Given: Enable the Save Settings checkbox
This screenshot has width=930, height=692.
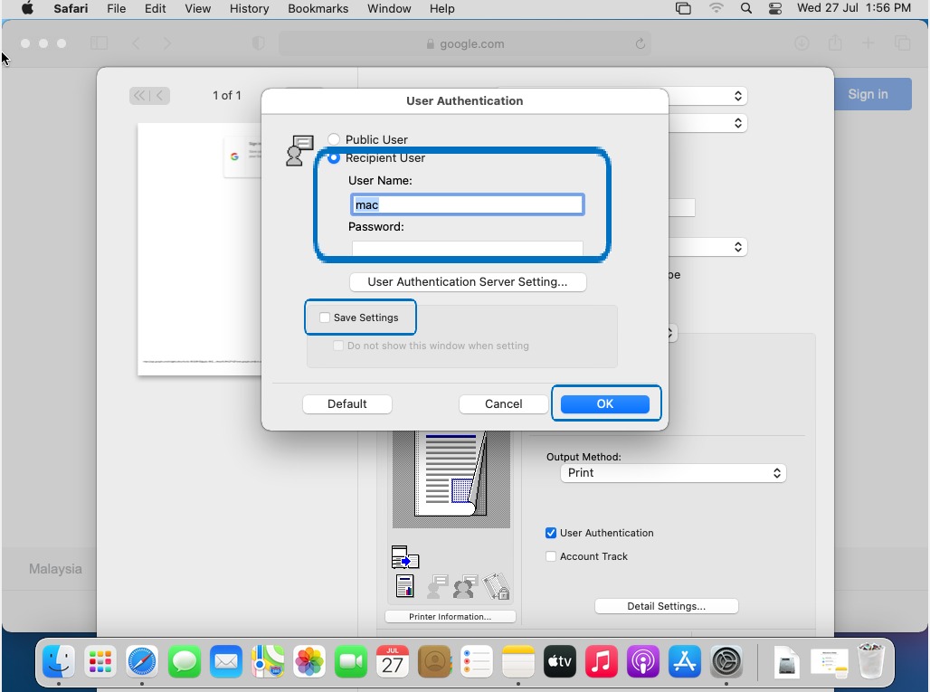Looking at the screenshot, I should (325, 318).
